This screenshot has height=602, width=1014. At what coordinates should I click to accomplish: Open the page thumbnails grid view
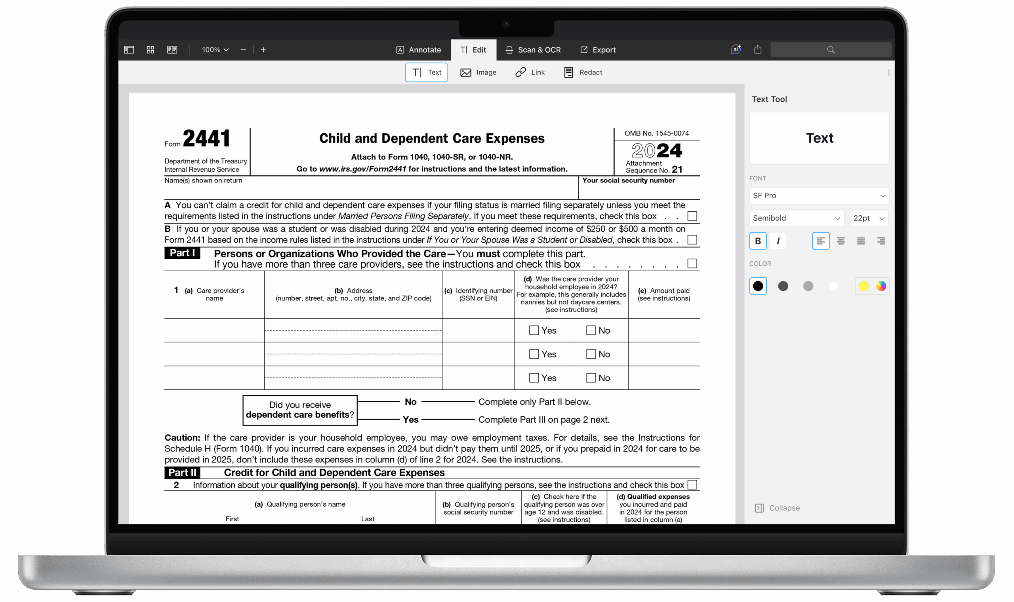150,49
